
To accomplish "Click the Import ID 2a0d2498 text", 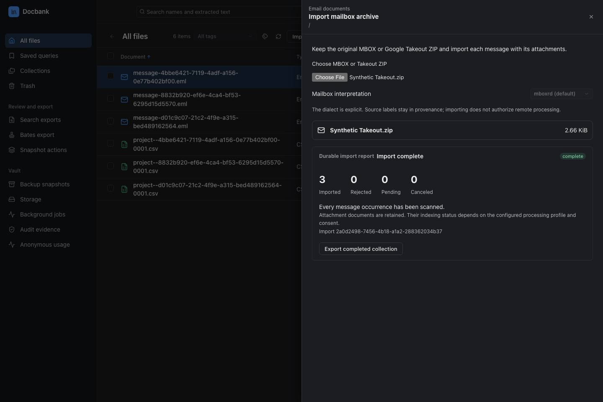I will click(x=381, y=232).
